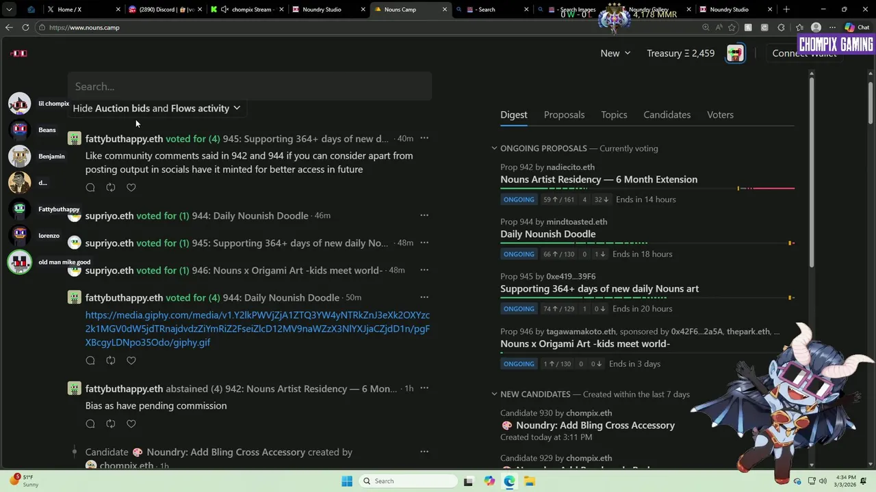This screenshot has width=876, height=492.
Task: Open Task View on the taskbar
Action: [468, 481]
